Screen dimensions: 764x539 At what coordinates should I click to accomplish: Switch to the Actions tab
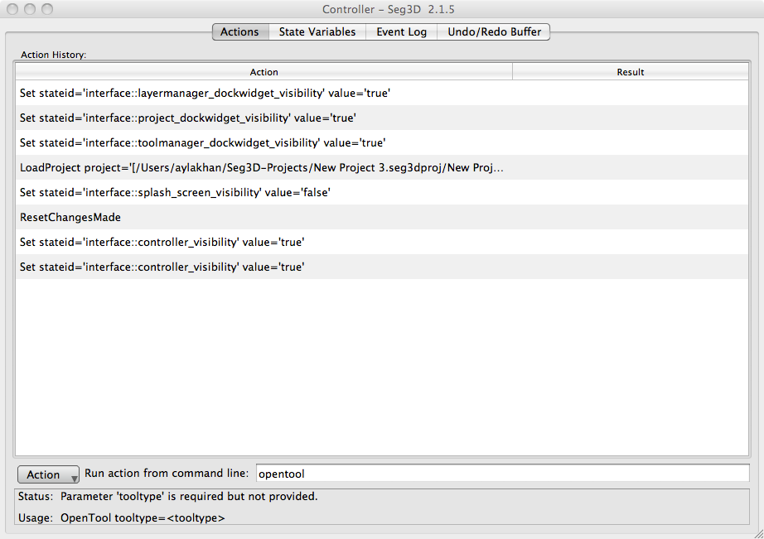(240, 32)
